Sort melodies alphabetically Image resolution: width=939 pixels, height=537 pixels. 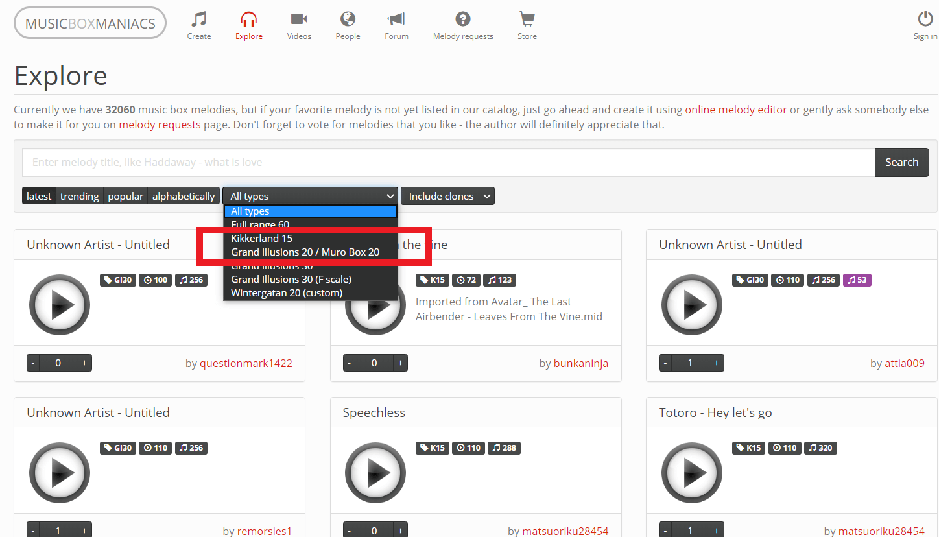tap(183, 196)
